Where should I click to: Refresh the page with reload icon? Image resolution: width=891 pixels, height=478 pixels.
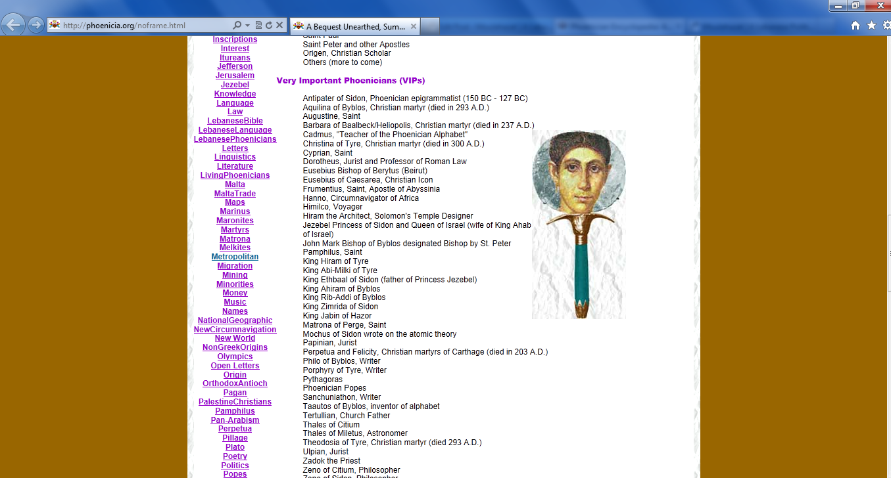268,26
